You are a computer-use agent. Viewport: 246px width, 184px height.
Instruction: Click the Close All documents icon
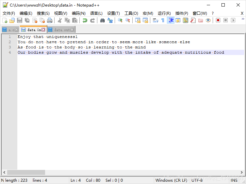click(42, 20)
